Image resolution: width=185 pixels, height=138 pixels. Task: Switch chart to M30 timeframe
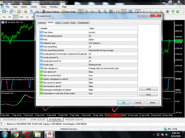pos(21,17)
